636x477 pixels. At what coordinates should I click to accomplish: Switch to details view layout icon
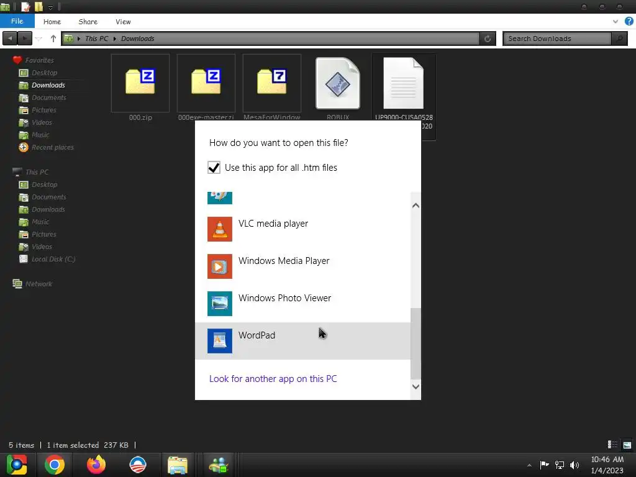click(x=612, y=445)
